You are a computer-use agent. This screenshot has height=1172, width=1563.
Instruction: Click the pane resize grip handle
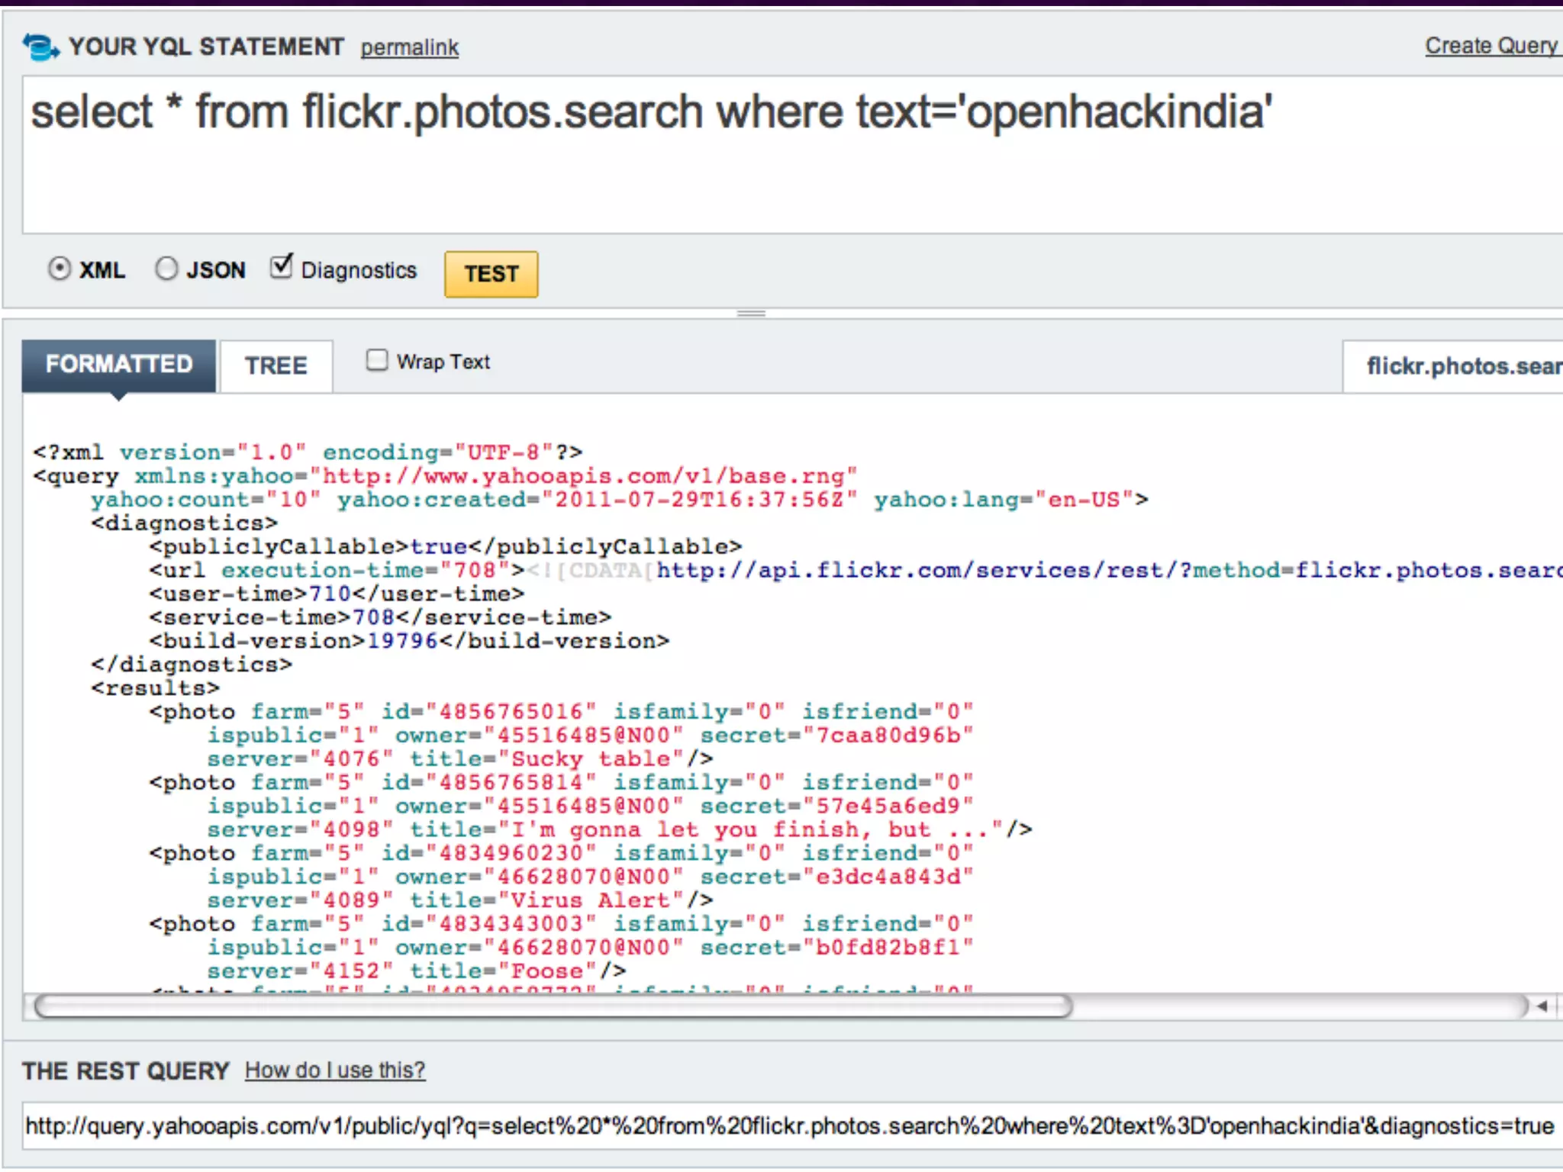751,314
